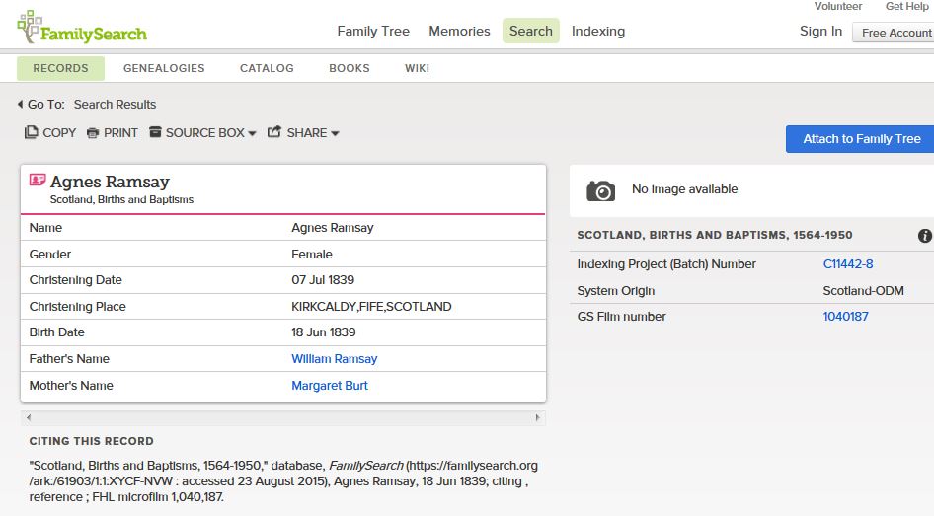
Task: Open William Ramsay's record link
Action: (x=334, y=359)
